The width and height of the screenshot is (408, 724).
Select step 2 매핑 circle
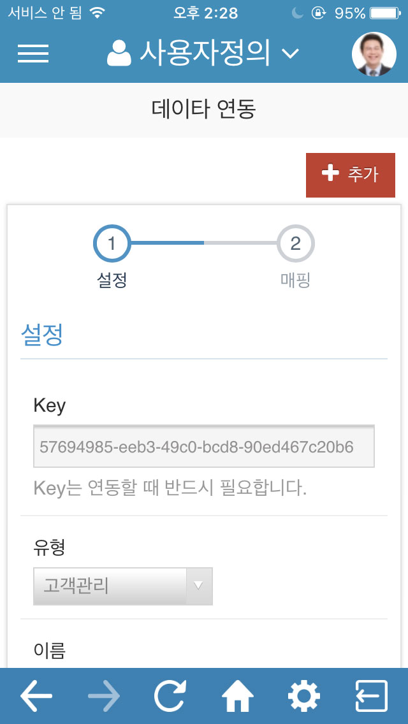point(295,243)
